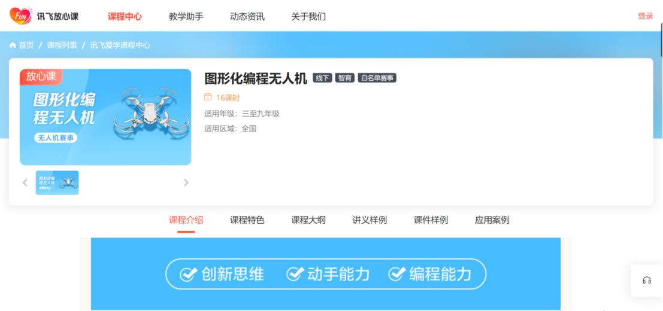This screenshot has width=663, height=311.
Task: Switch to the 课程特色 tab
Action: [x=247, y=220]
